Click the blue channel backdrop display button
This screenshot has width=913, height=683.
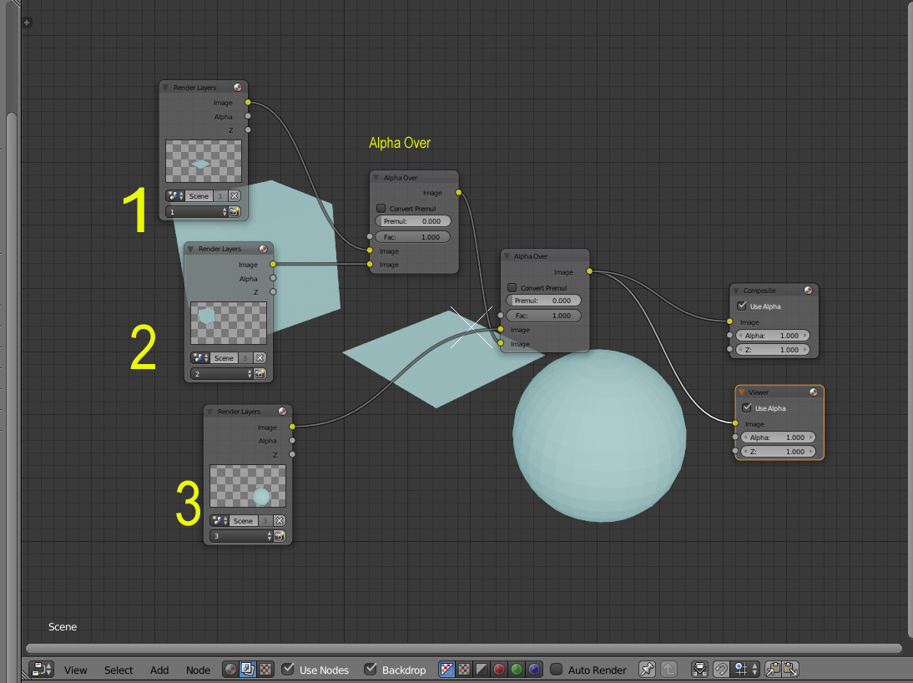point(534,669)
